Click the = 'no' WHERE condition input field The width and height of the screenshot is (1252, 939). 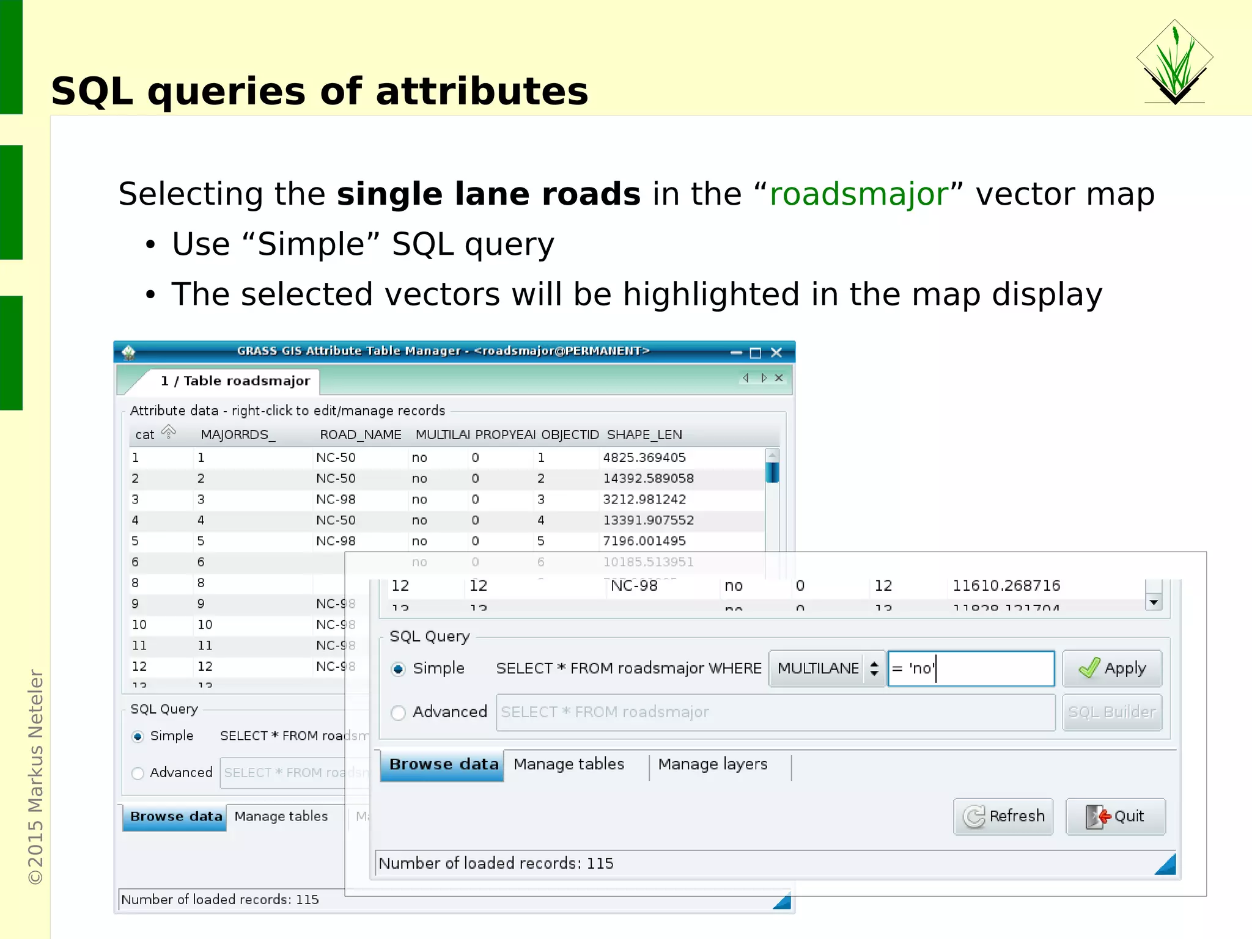tap(971, 668)
